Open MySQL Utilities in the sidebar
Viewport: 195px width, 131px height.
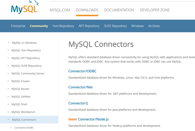(21, 97)
